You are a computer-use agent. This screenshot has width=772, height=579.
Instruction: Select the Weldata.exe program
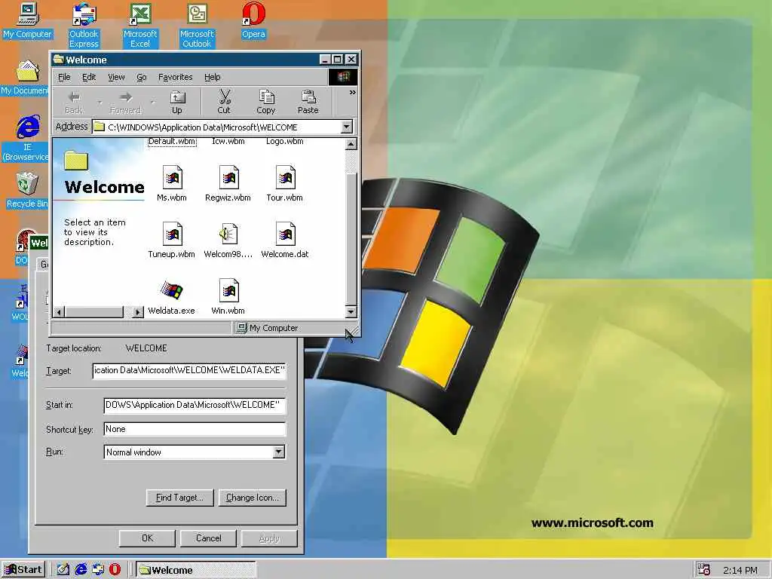172,297
